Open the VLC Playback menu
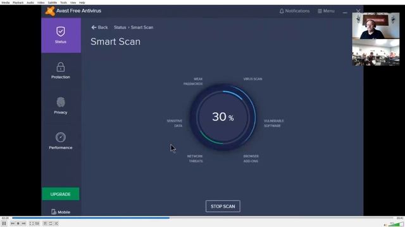 tap(18, 3)
